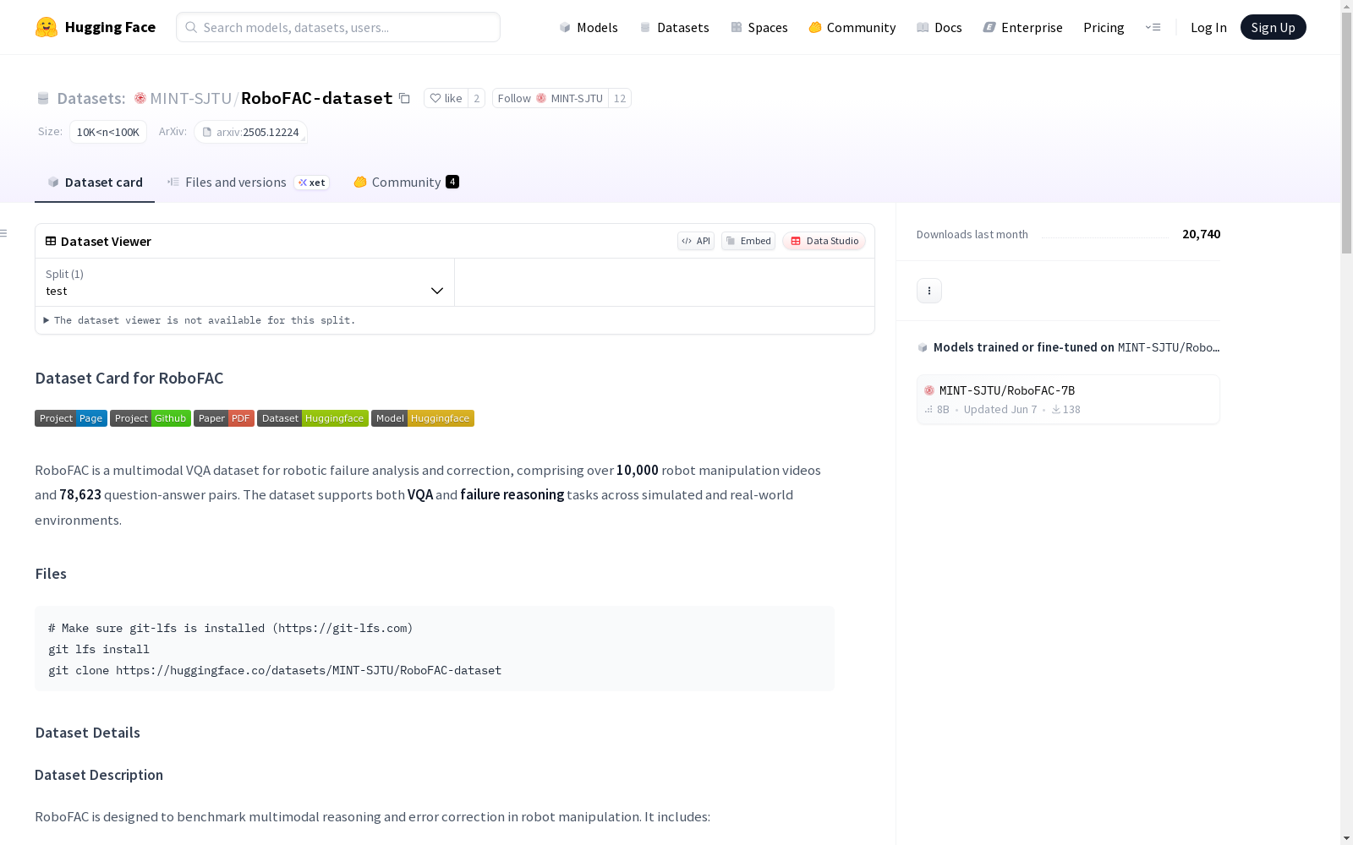This screenshot has height=845, width=1353.
Task: Open Enterprise in the top navigation
Action: pos(1023,27)
